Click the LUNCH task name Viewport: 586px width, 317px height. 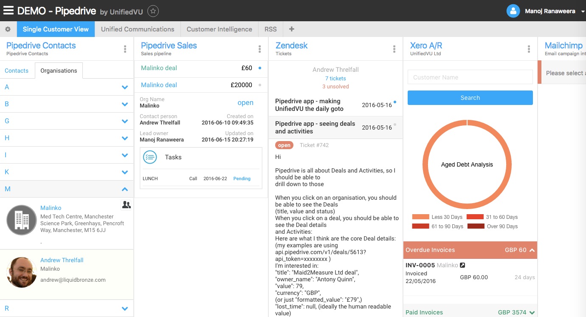point(150,179)
